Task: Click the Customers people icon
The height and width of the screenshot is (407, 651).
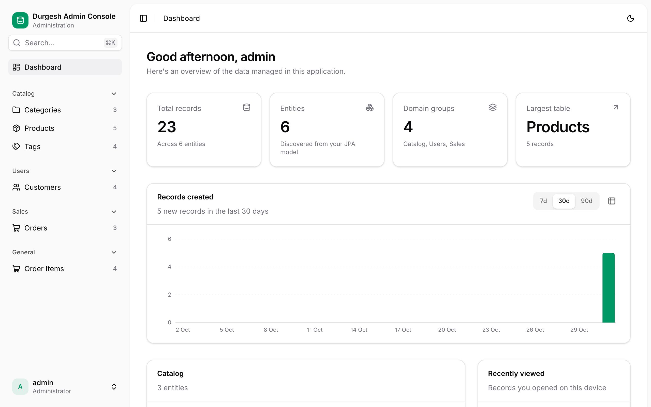Action: (17, 187)
